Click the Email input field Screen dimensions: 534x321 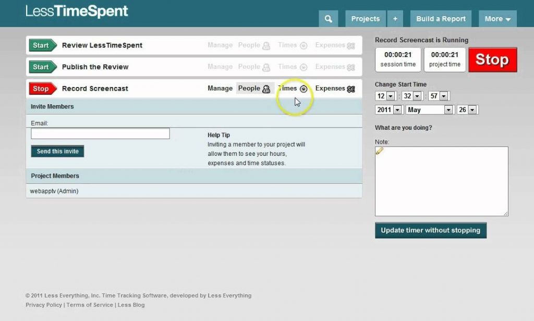(x=100, y=134)
